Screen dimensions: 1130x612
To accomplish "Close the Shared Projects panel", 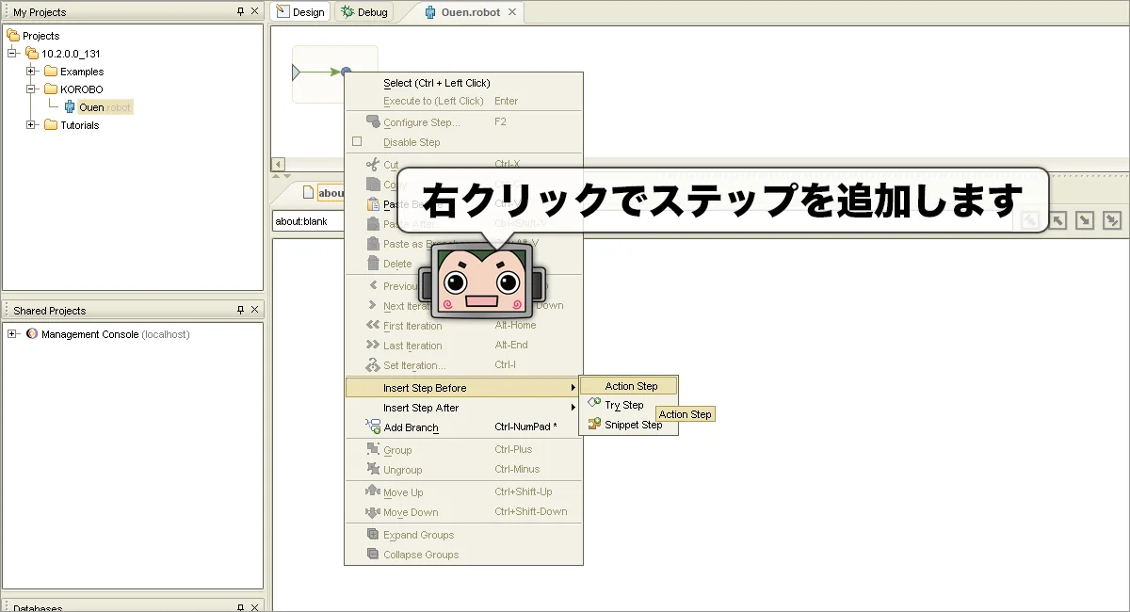I will [x=254, y=310].
